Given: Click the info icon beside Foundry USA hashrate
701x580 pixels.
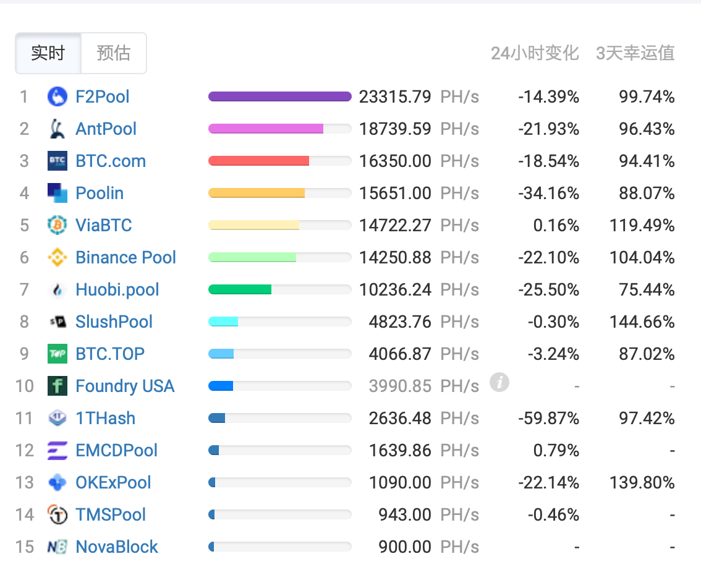Looking at the screenshot, I should pos(499,383).
